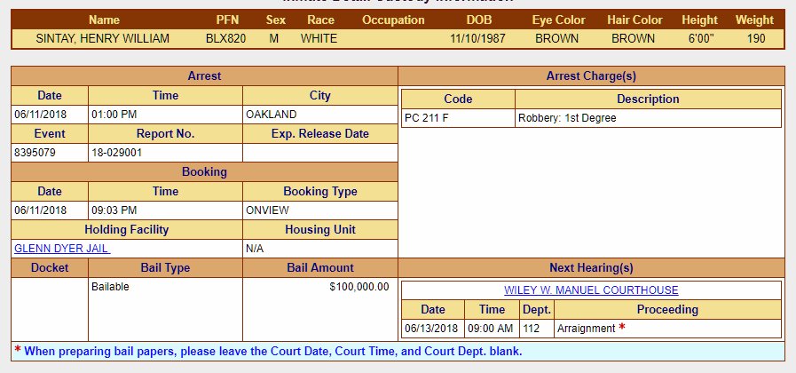Click the event number 8395079
The image size is (796, 373).
[34, 153]
